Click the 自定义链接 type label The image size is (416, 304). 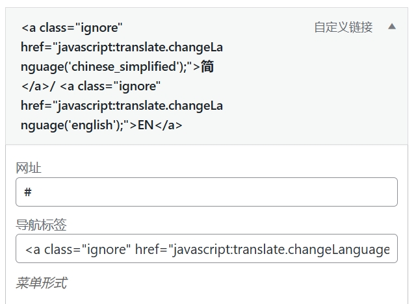pyautogui.click(x=343, y=27)
